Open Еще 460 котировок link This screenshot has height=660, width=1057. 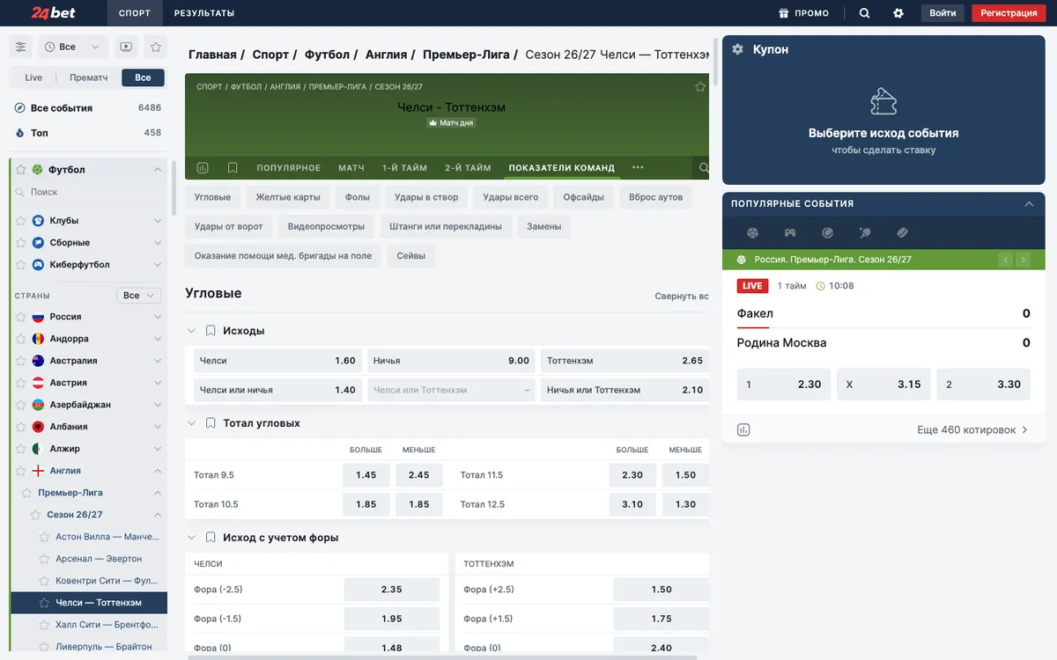coord(972,430)
